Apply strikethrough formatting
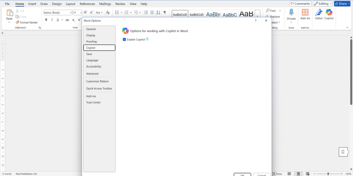353x176 pixels. pos(67,20)
